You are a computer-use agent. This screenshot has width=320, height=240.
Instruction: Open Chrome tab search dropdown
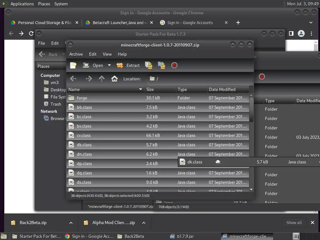(x=311, y=22)
